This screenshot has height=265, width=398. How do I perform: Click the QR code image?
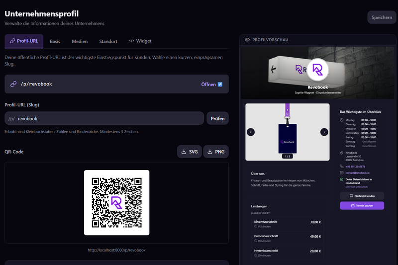click(117, 203)
